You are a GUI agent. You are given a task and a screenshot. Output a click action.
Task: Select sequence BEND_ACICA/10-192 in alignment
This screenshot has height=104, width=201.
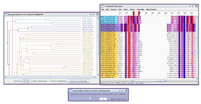[x=109, y=17]
